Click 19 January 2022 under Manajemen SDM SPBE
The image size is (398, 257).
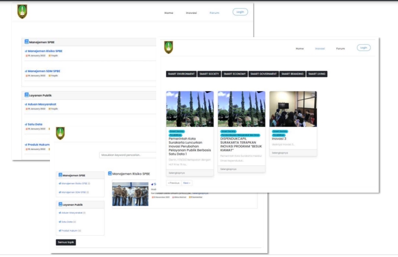tap(36, 76)
